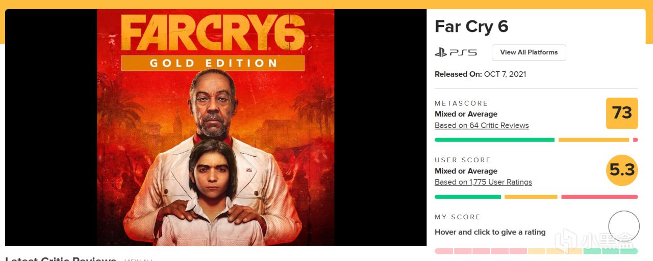Open the Based on 64 Critic Reviews link
This screenshot has height=261, width=653.
(x=482, y=126)
